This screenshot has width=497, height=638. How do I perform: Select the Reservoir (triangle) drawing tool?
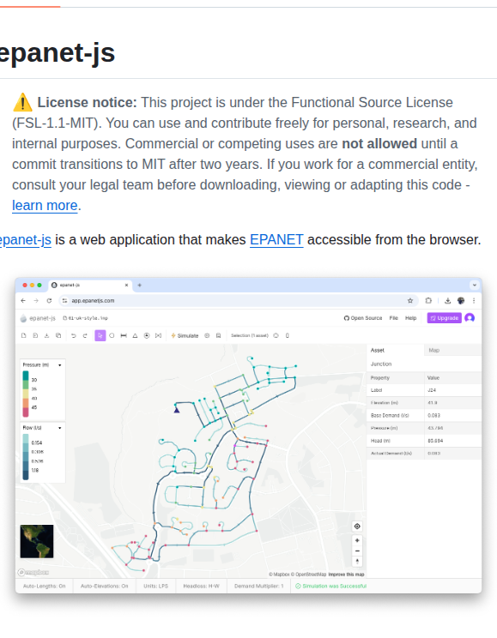(x=135, y=335)
